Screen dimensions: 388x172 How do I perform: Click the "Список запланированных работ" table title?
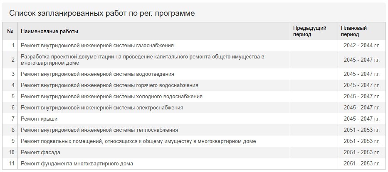[x=102, y=13]
